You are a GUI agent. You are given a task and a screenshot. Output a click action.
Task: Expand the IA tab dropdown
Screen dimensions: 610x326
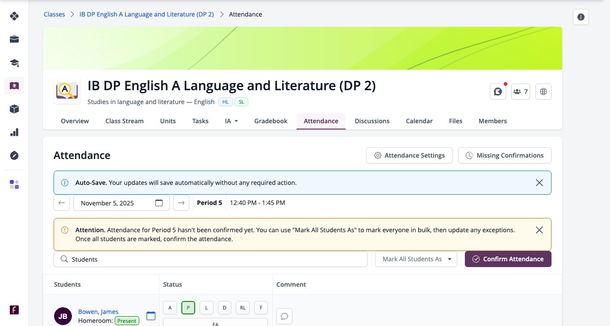click(231, 121)
